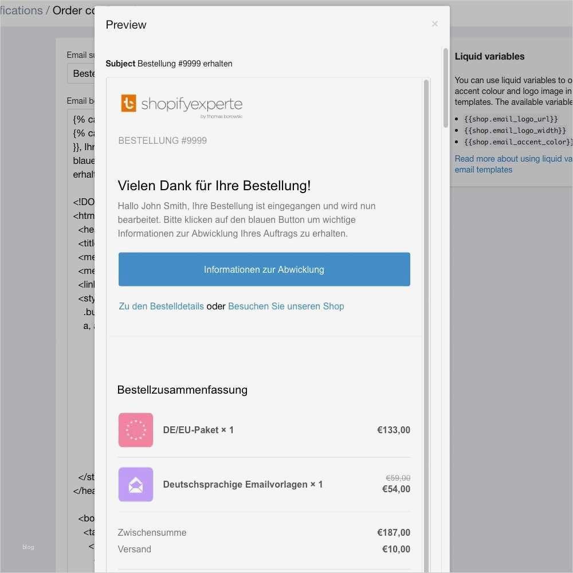Click inside the Email body code editor
Viewport: 573px width, 573px height.
click(x=81, y=344)
